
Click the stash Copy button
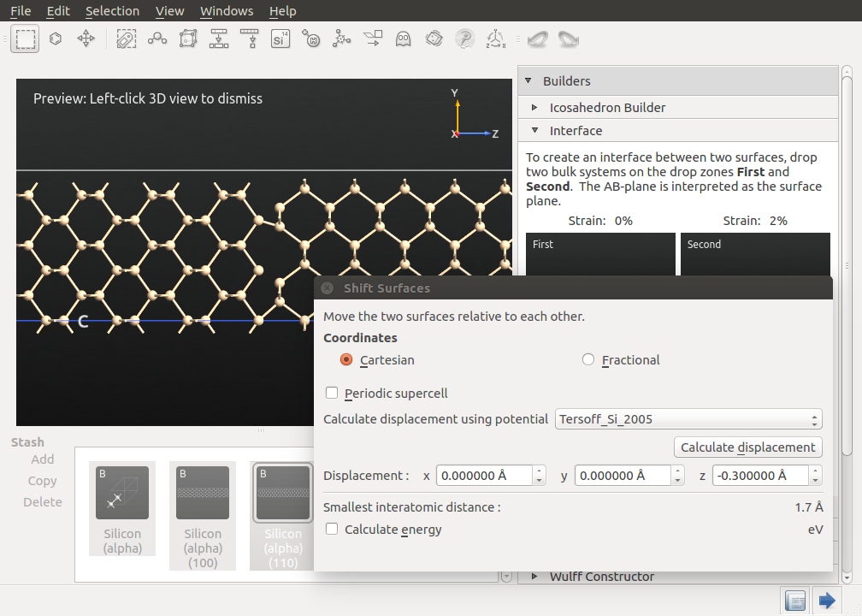click(43, 481)
